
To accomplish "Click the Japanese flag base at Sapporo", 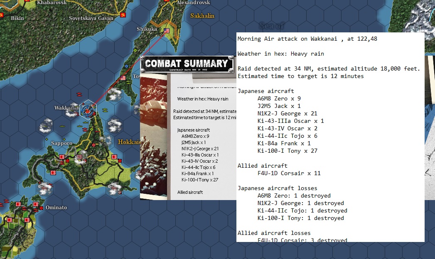I will tap(62, 157).
